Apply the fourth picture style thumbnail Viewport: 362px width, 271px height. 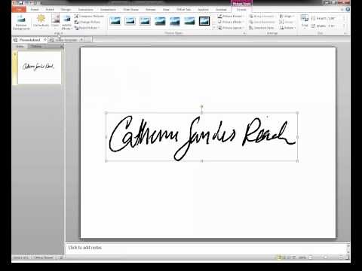[160, 21]
